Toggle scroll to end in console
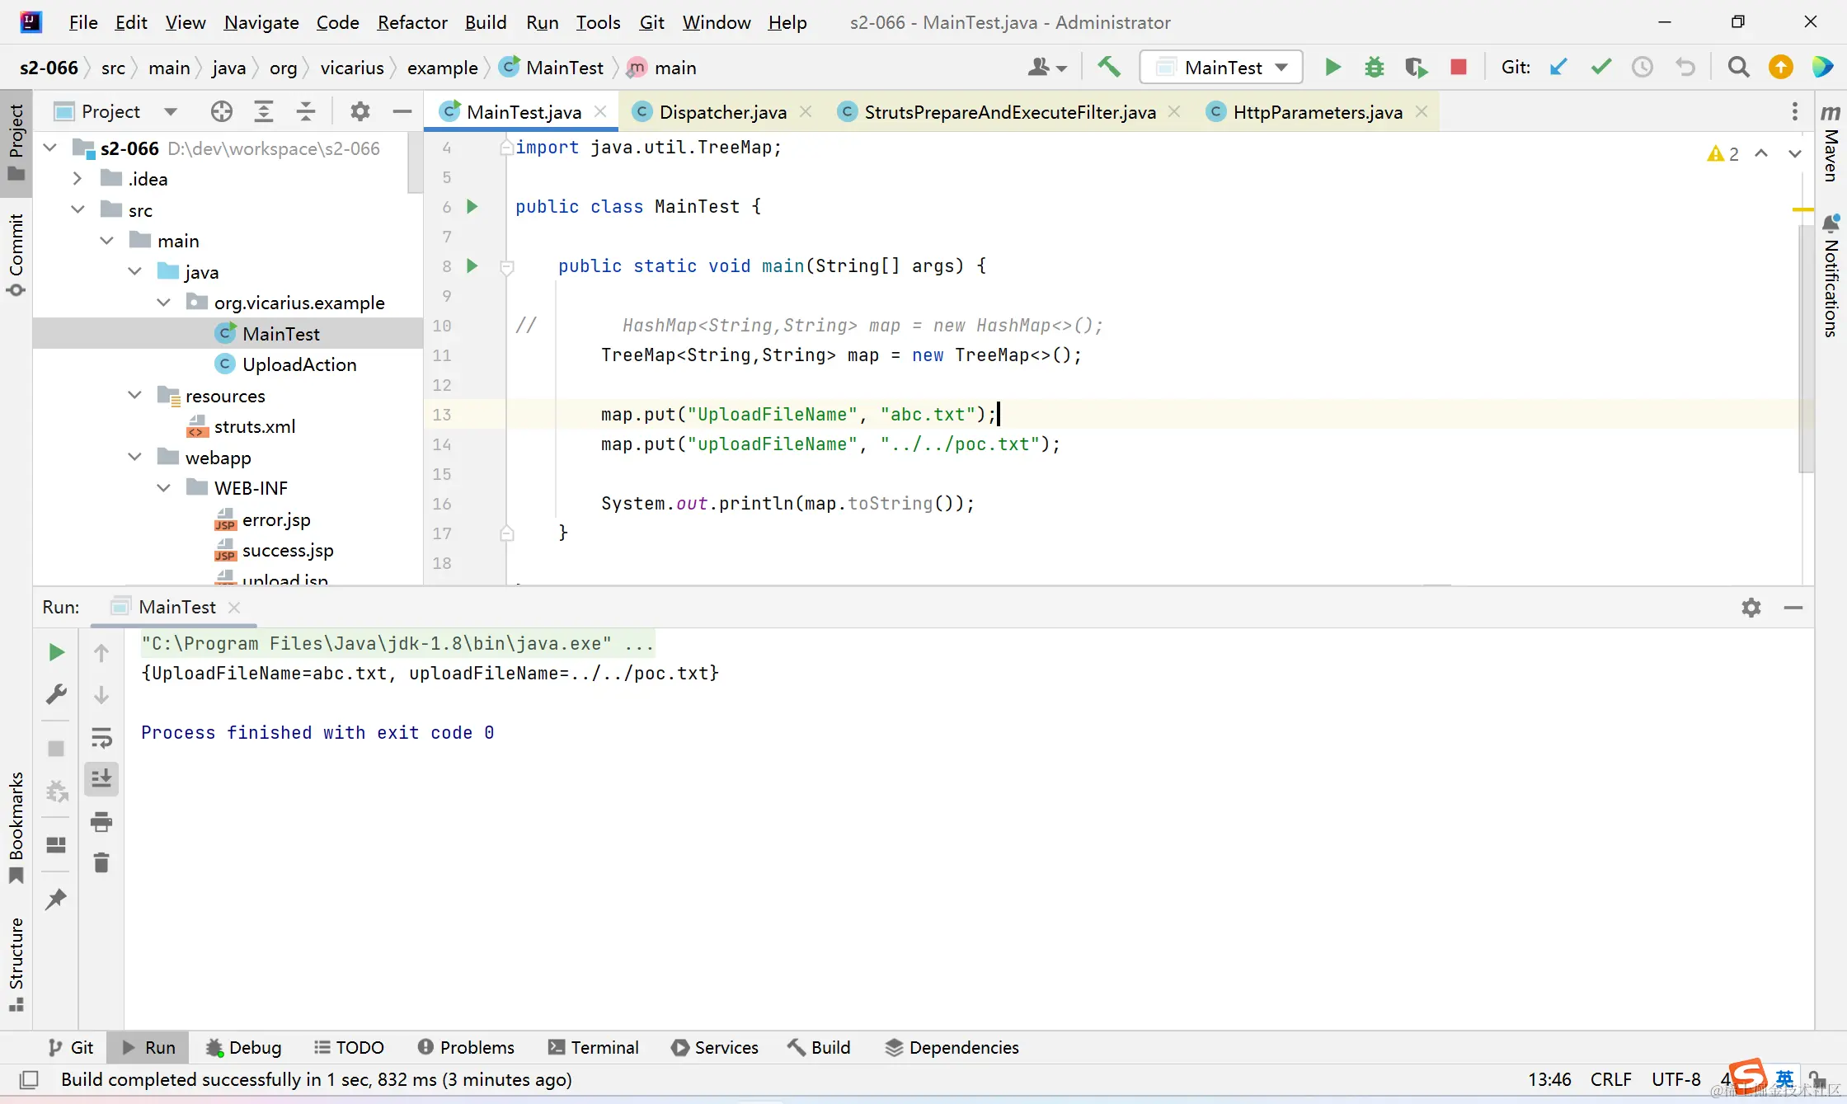1847x1104 pixels. pos(101,778)
